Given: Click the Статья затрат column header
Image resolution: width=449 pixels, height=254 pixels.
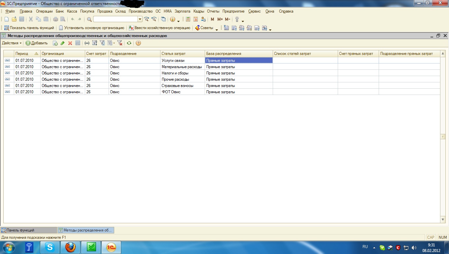Looking at the screenshot, I should coord(183,54).
